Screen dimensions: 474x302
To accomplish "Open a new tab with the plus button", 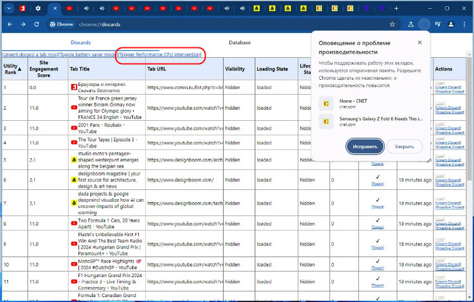I will (x=396, y=9).
